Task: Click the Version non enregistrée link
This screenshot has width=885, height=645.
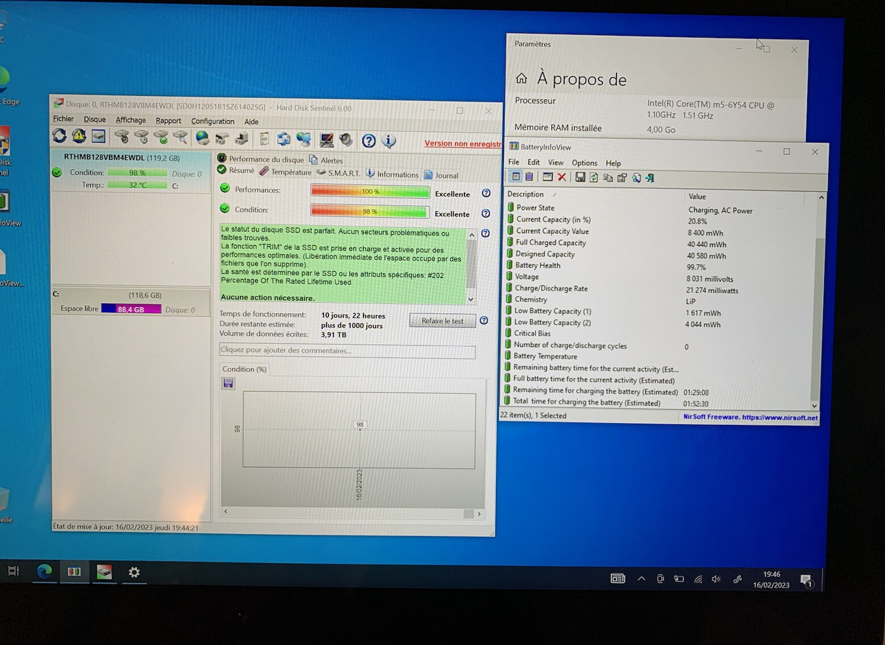Action: click(463, 144)
